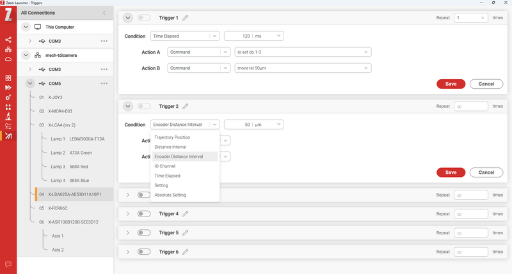The image size is (512, 274).
Task: Open the share connections sidebar icon
Action: (x=8, y=40)
